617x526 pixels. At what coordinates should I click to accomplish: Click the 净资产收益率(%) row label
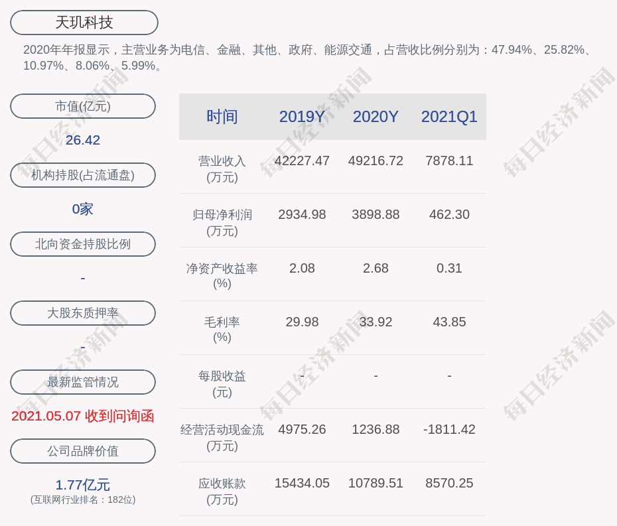[222, 276]
